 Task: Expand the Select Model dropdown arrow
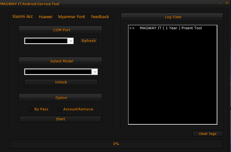(95, 72)
